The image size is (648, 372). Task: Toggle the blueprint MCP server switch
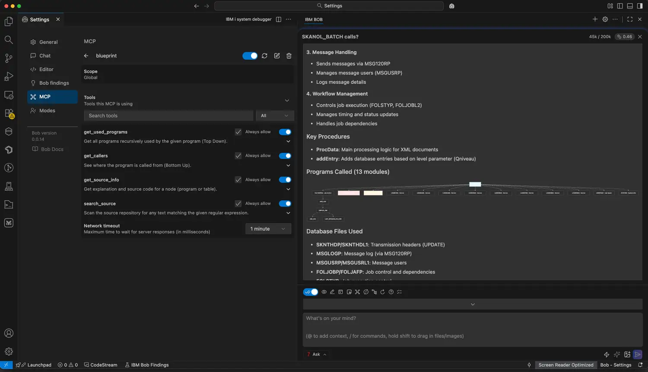coord(250,56)
